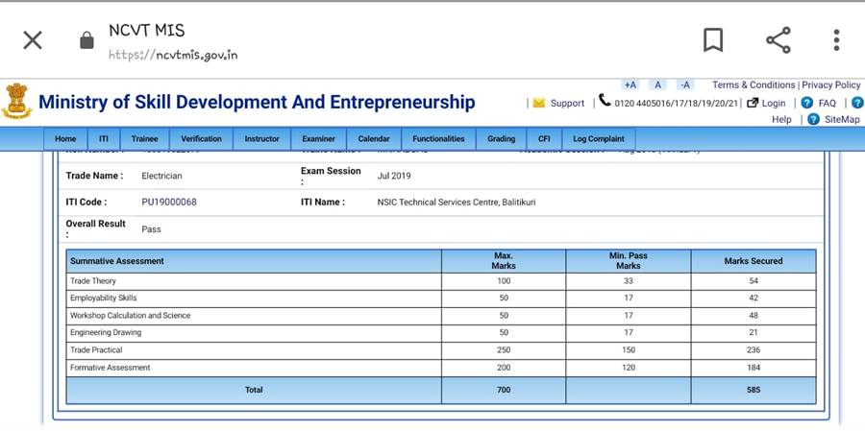Image resolution: width=865 pixels, height=431 pixels.
Task: Click Trade Practical marks secured 236
Action: (754, 350)
